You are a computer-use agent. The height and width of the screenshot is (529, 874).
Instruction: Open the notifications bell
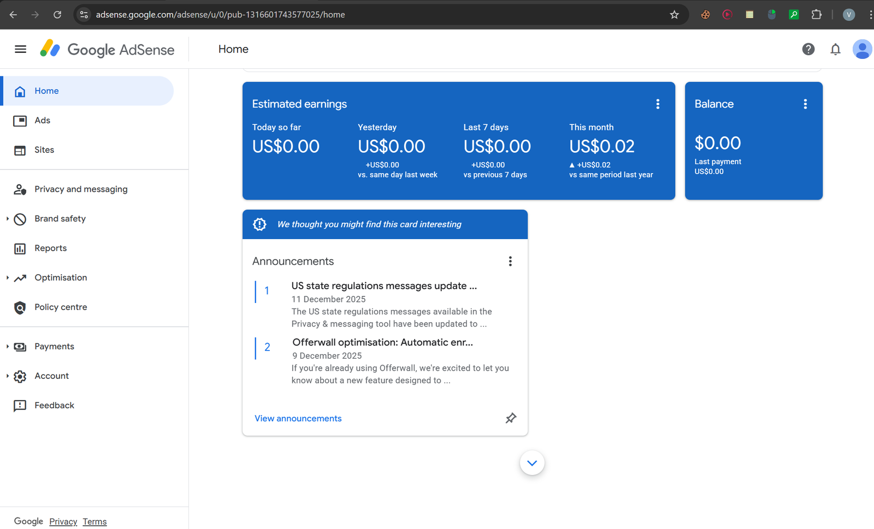(x=835, y=49)
